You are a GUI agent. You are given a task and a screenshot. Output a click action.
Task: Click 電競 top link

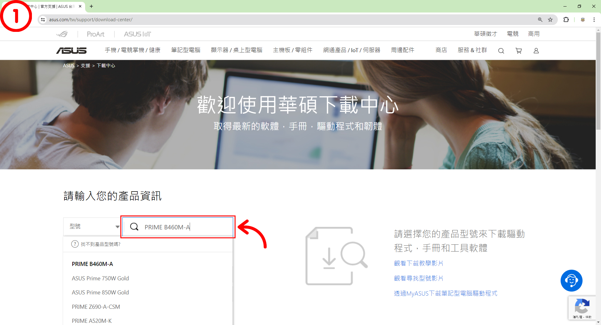pyautogui.click(x=513, y=34)
